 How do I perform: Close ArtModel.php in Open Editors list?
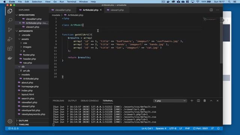[20, 23]
